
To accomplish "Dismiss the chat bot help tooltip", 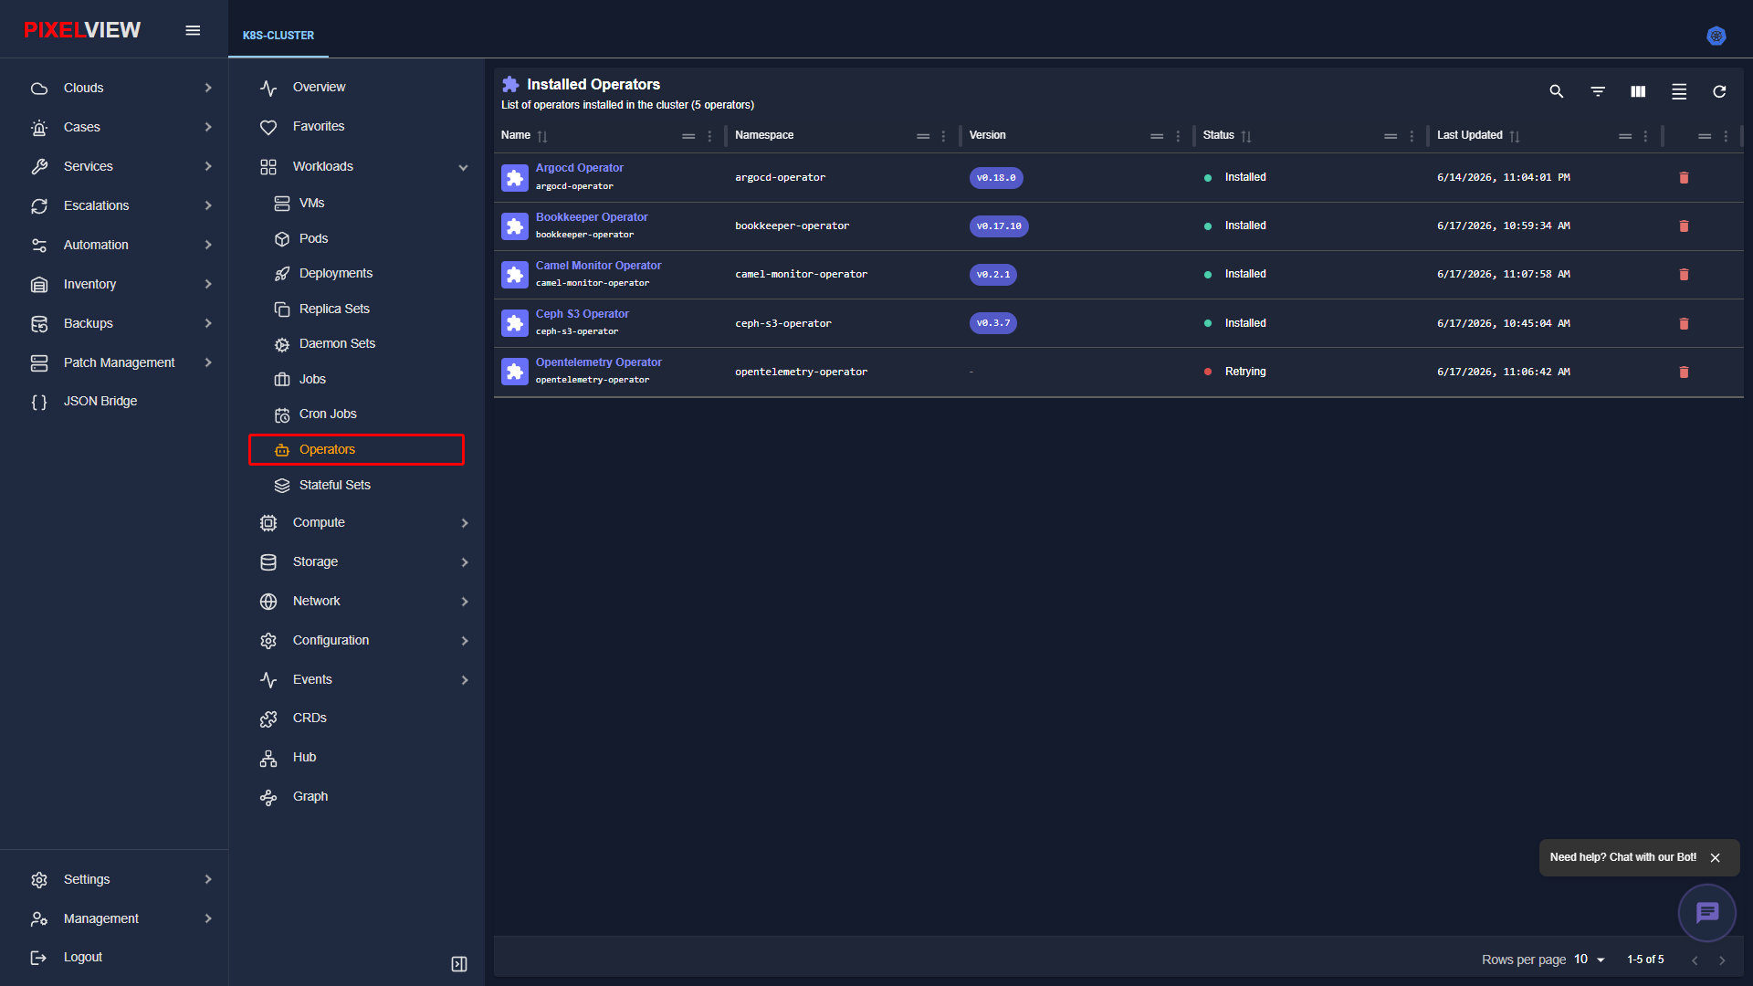I will (1716, 858).
